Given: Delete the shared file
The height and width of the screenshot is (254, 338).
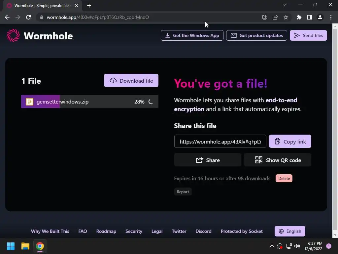Looking at the screenshot, I should pyautogui.click(x=284, y=178).
